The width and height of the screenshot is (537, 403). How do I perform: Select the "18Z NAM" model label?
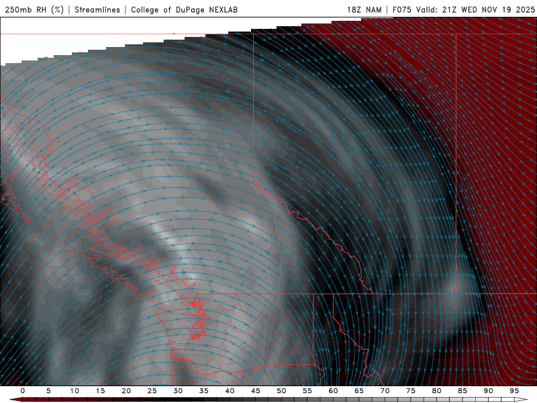[364, 9]
